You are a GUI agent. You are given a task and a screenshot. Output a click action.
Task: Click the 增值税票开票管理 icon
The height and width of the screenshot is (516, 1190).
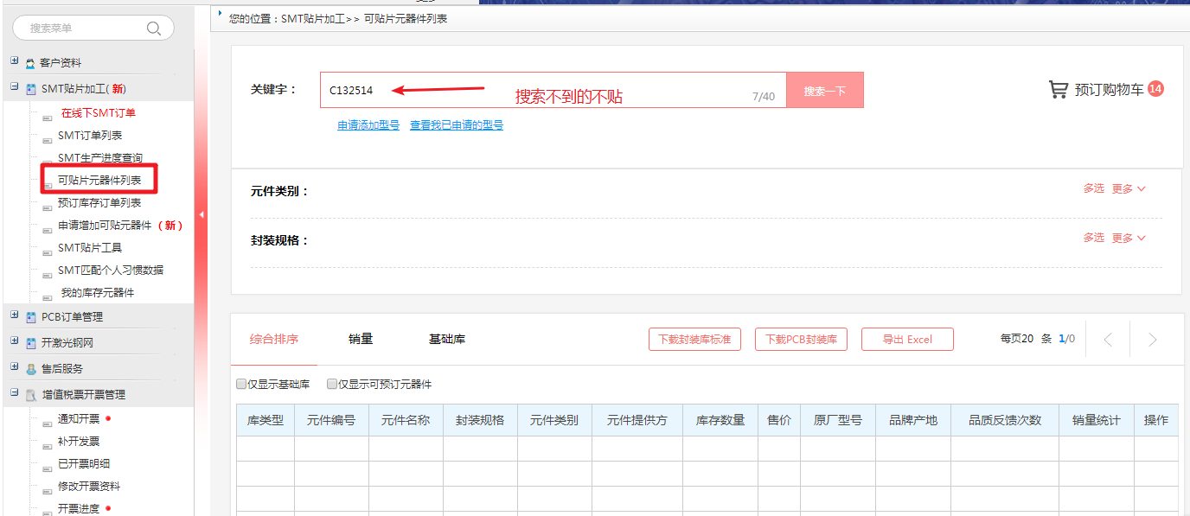30,396
